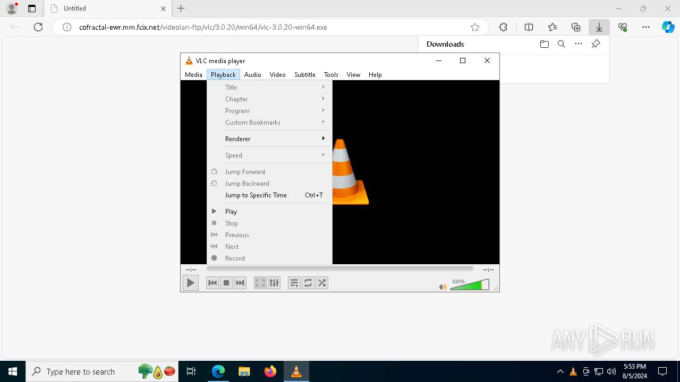Close the Untitled tab

coord(164,8)
